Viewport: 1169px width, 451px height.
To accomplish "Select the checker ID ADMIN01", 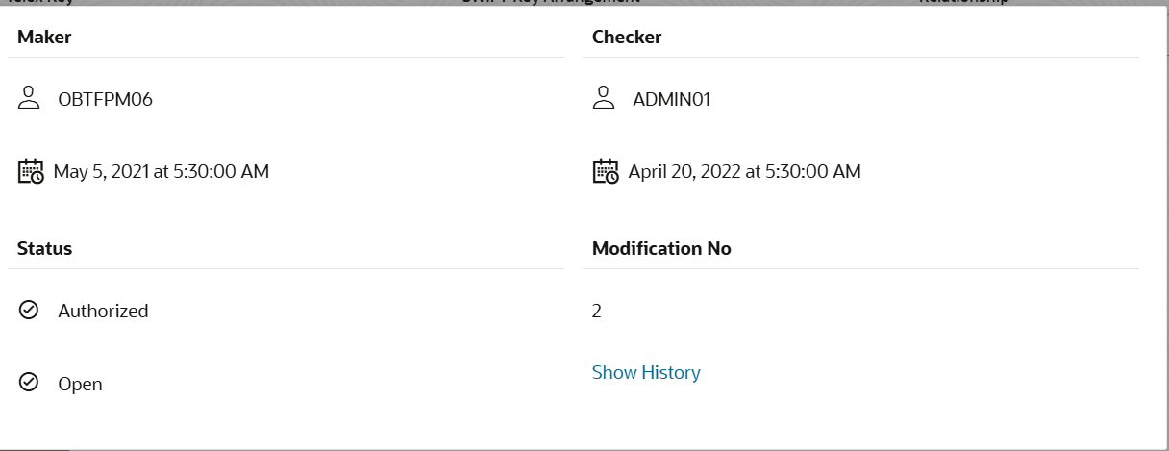I will click(x=672, y=99).
